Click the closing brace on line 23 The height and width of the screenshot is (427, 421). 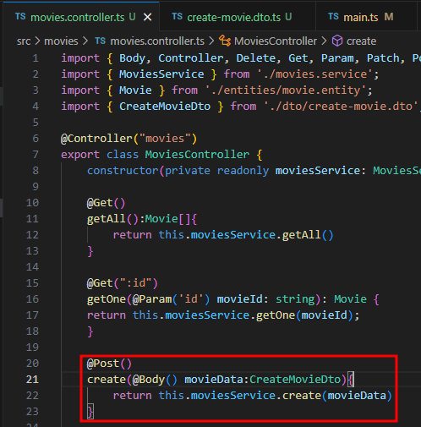[90, 412]
